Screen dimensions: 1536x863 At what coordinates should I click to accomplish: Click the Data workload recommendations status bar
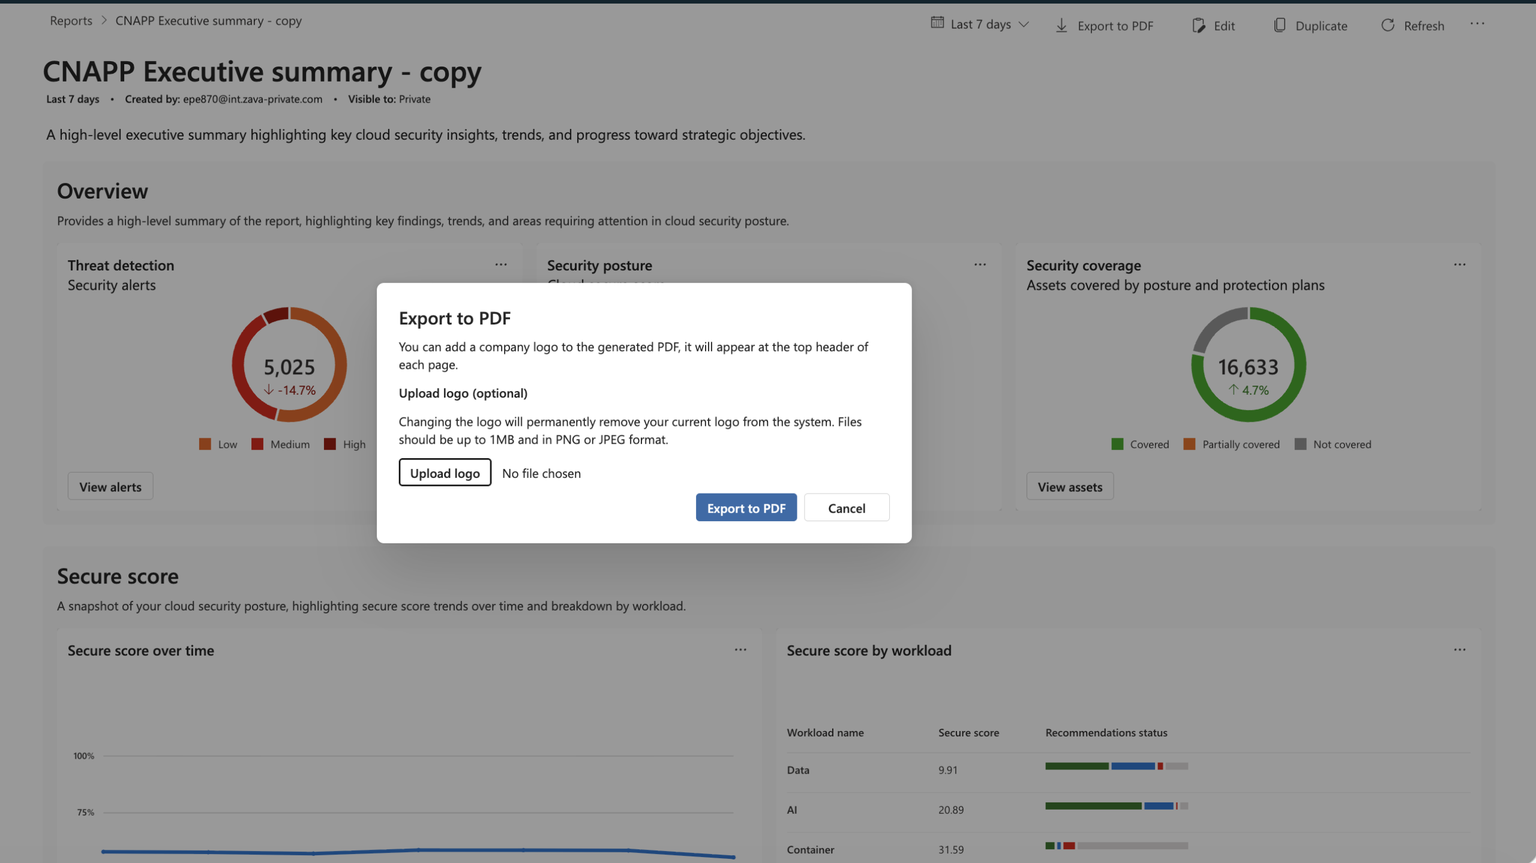click(1117, 766)
